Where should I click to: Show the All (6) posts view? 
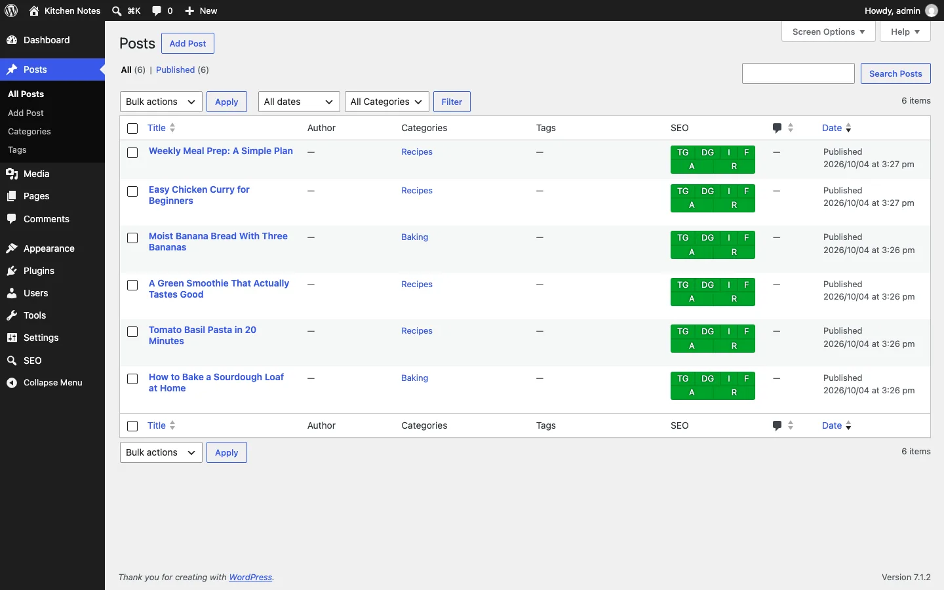133,69
